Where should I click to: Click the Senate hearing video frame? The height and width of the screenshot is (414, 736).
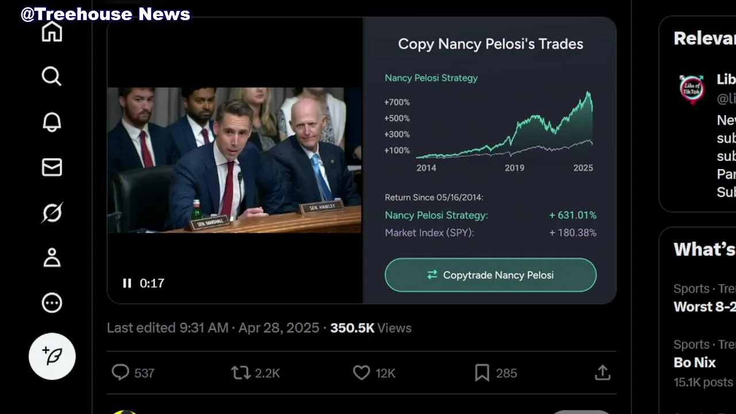(x=234, y=160)
